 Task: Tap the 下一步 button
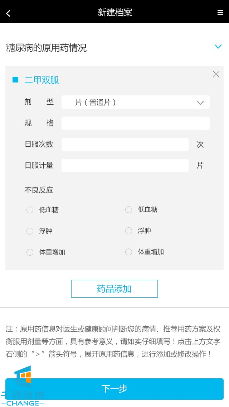(x=114, y=389)
